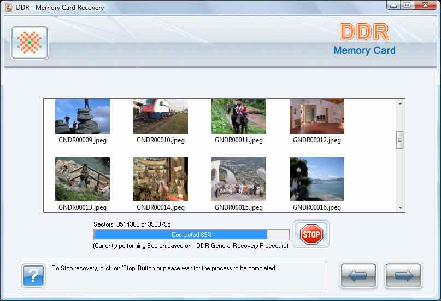Click the red Stop recovery button
This screenshot has width=441, height=301.
[x=311, y=234]
